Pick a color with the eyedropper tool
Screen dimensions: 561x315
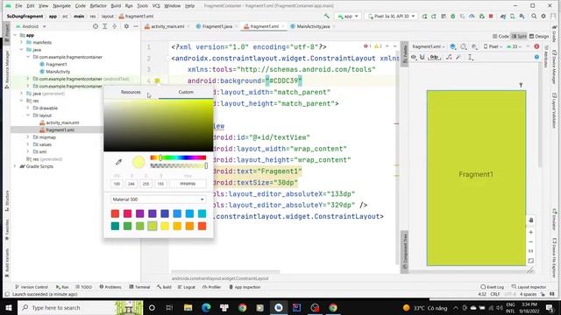click(119, 162)
